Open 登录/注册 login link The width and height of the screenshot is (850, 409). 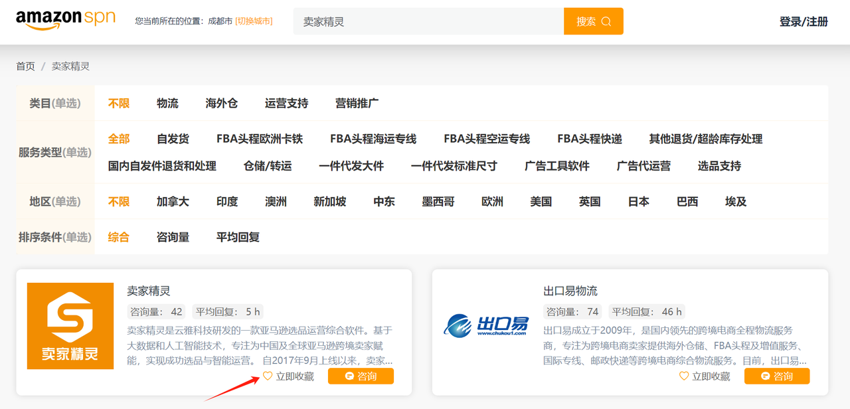[x=804, y=22]
